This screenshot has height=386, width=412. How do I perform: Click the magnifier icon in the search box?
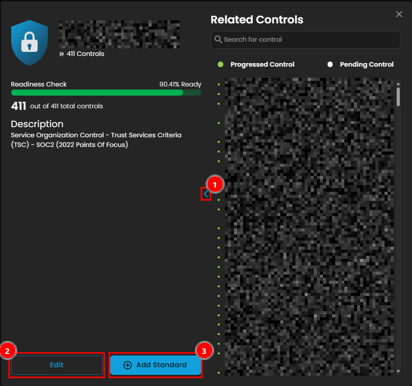point(218,40)
